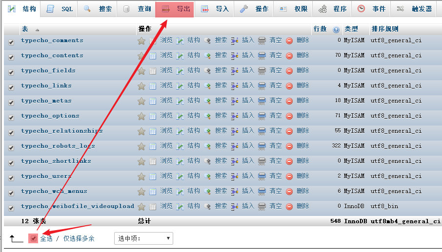The width and height of the screenshot is (442, 252).
Task: Click search icon in typecho_links row
Action: 207,86
